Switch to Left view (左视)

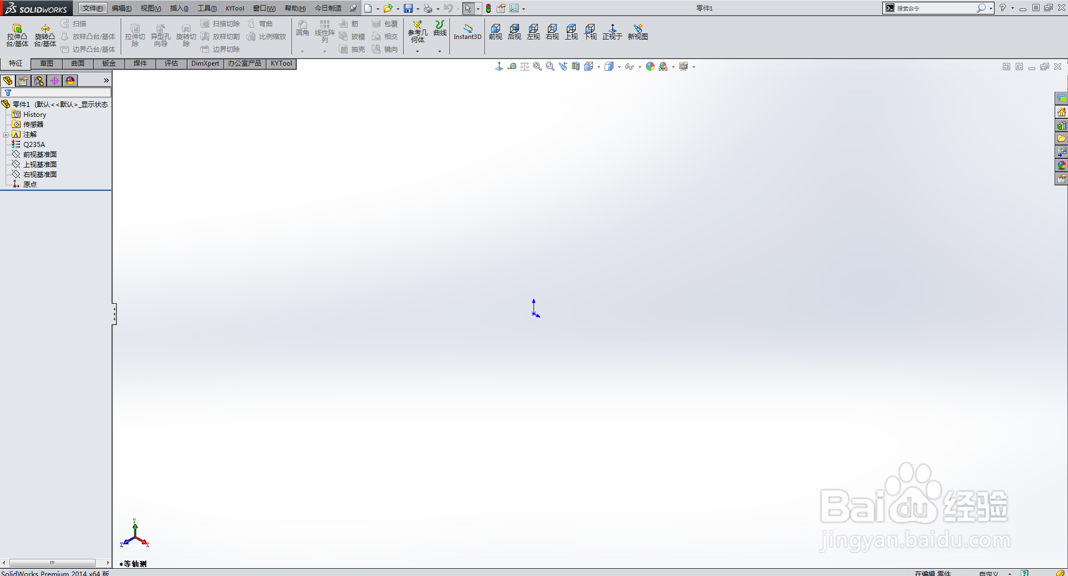click(533, 32)
